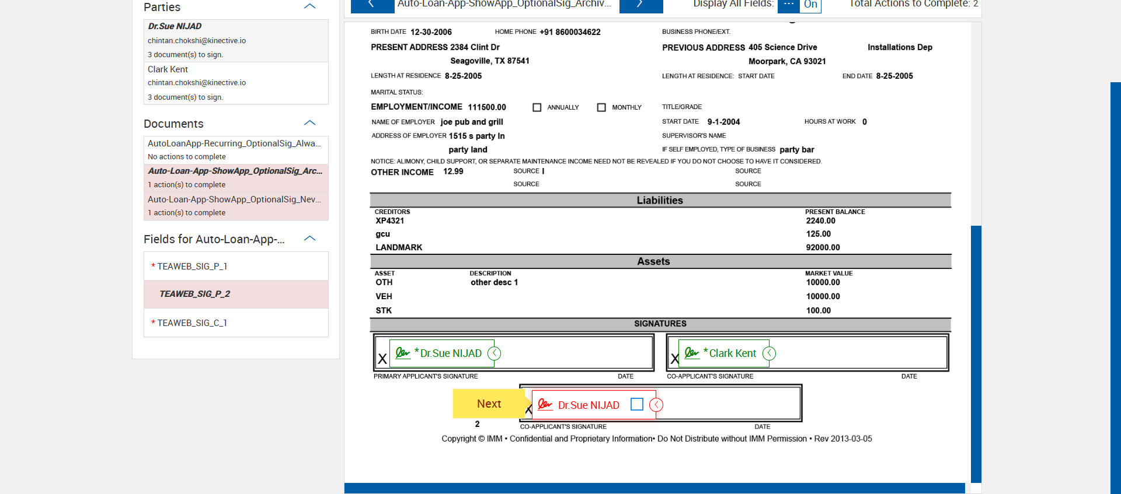Click the Assets section header
The width and height of the screenshot is (1121, 494).
point(660,261)
